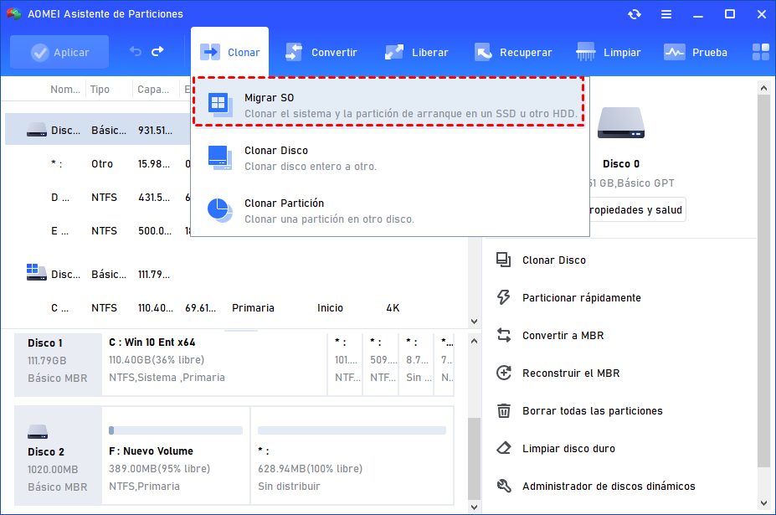
Task: Select the D NTFS partition row
Action: click(x=97, y=197)
